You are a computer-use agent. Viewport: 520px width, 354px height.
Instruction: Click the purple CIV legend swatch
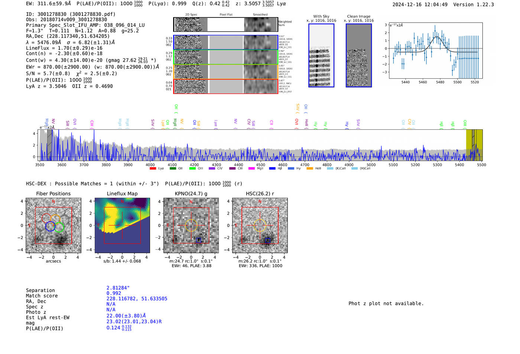pyautogui.click(x=212, y=169)
